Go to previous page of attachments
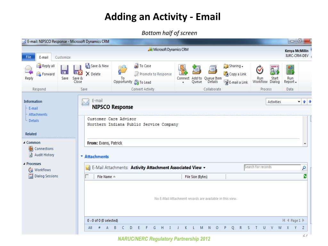Screen dimensions: 328x246 coord(288,220)
